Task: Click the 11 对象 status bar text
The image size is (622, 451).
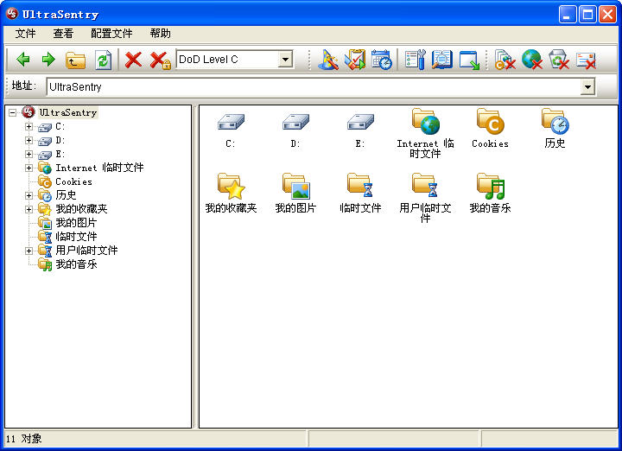Action: tap(24, 439)
